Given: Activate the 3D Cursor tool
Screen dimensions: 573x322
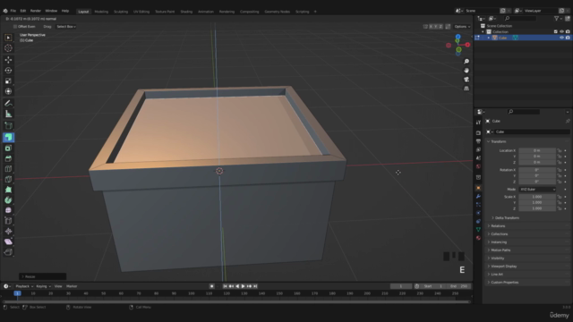Looking at the screenshot, I should pyautogui.click(x=8, y=47).
